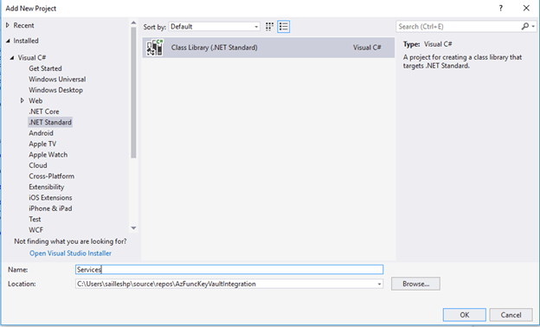Click the category tree scroll up arrow
This screenshot has height=327, width=540.
coord(133,22)
